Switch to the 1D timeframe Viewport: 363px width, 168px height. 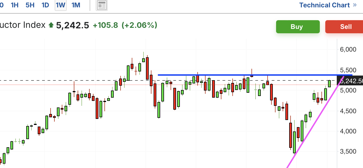coord(45,5)
